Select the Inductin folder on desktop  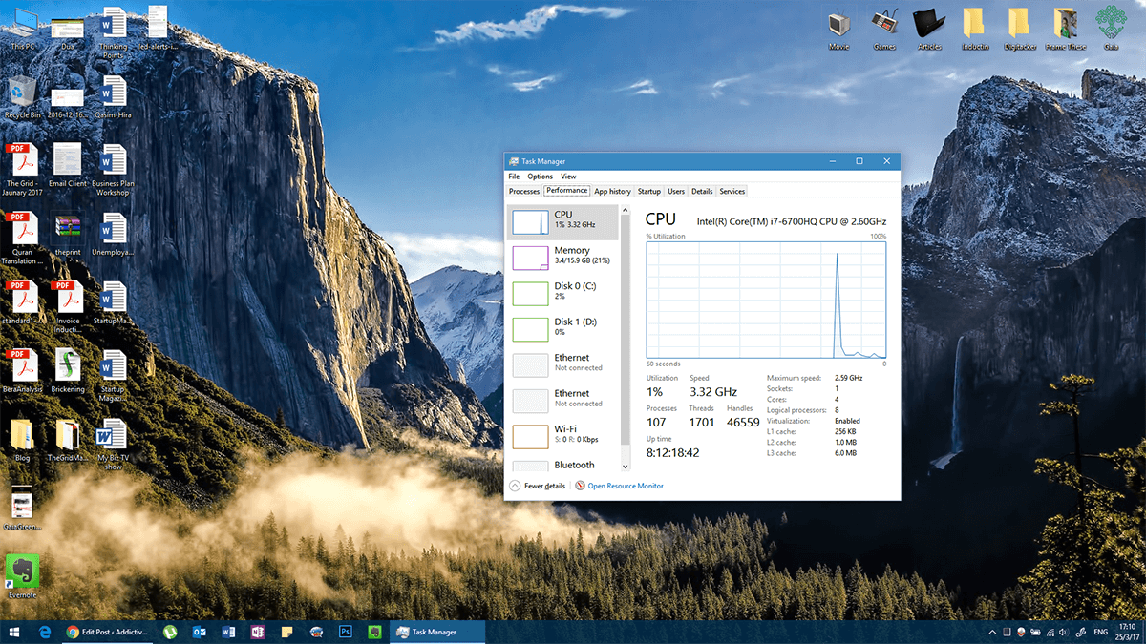point(975,29)
